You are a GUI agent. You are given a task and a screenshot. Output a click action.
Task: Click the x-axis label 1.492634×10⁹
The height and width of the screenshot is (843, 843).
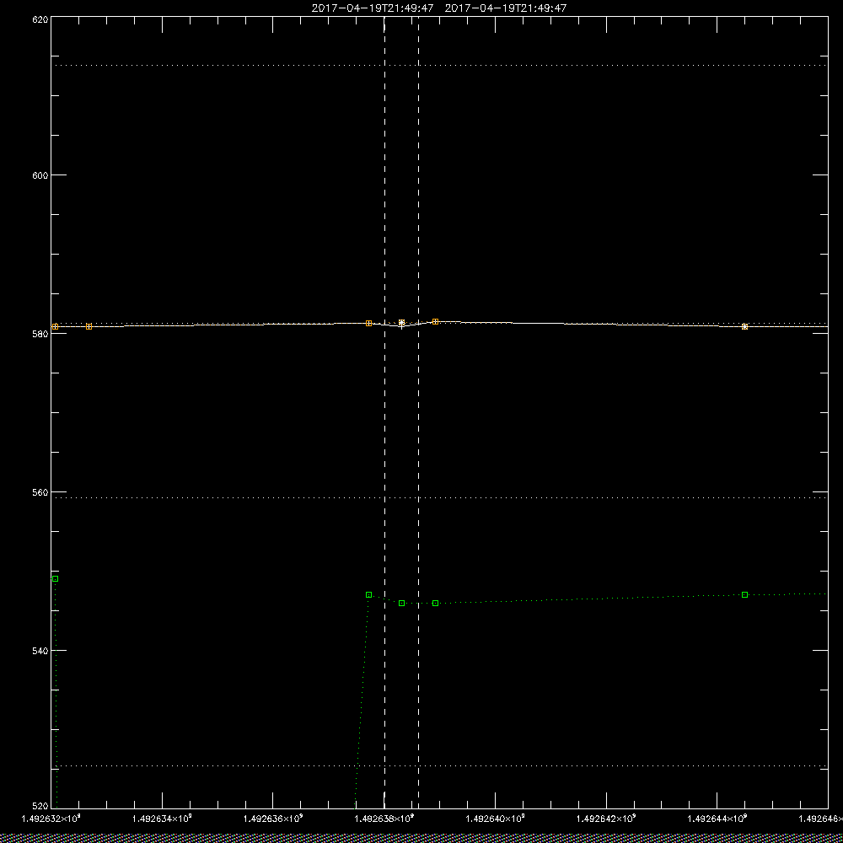(x=162, y=819)
